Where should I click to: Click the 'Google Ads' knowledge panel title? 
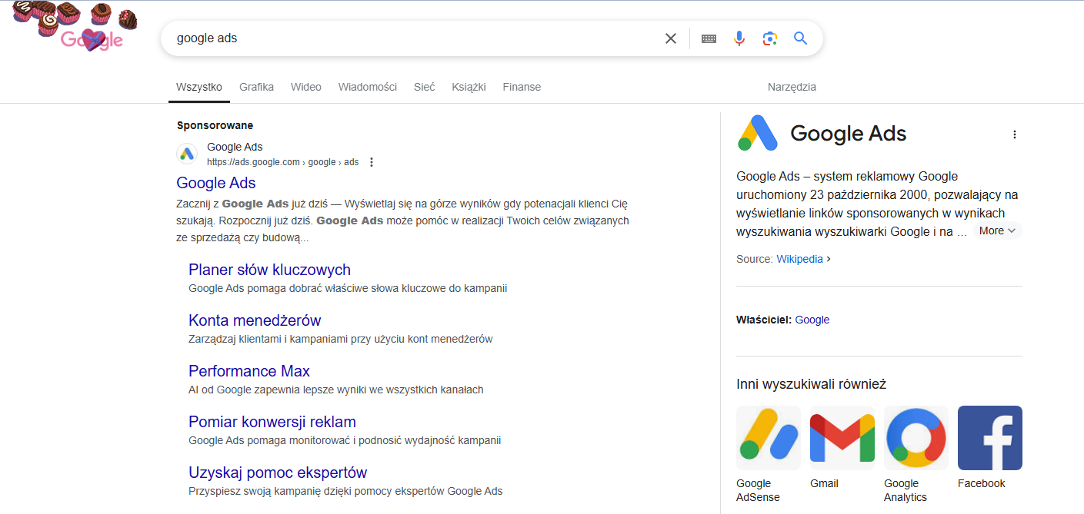pyautogui.click(x=849, y=134)
